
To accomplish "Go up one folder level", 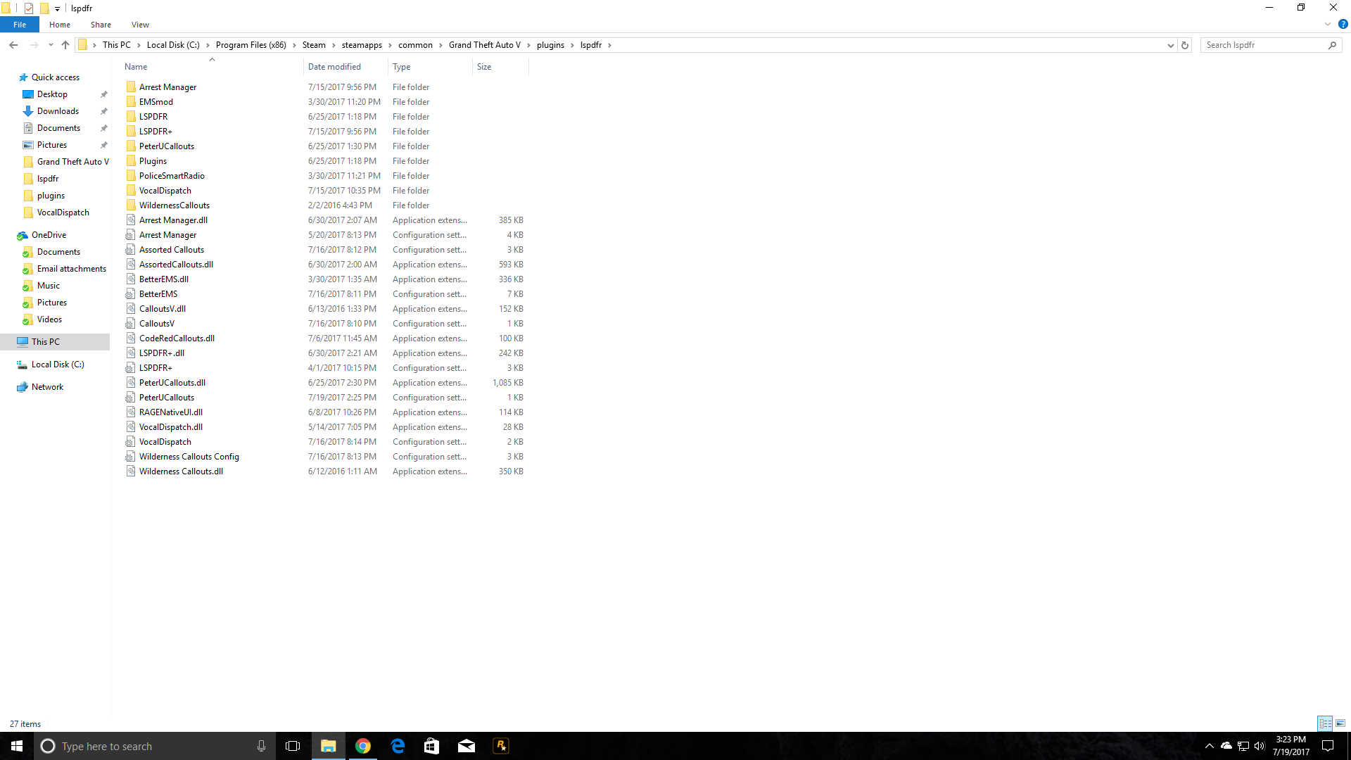I will [x=65, y=45].
